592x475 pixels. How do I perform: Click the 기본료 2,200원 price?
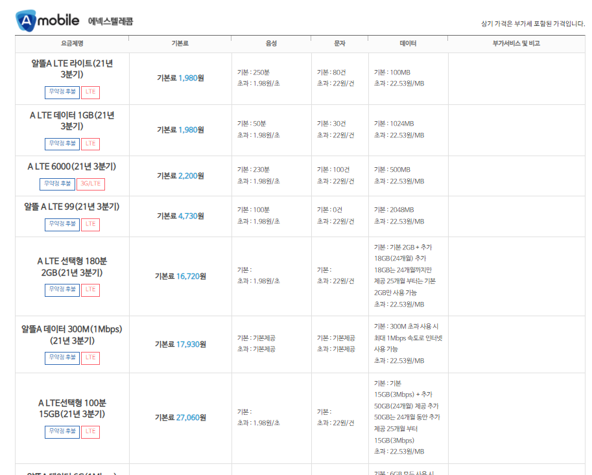point(180,176)
